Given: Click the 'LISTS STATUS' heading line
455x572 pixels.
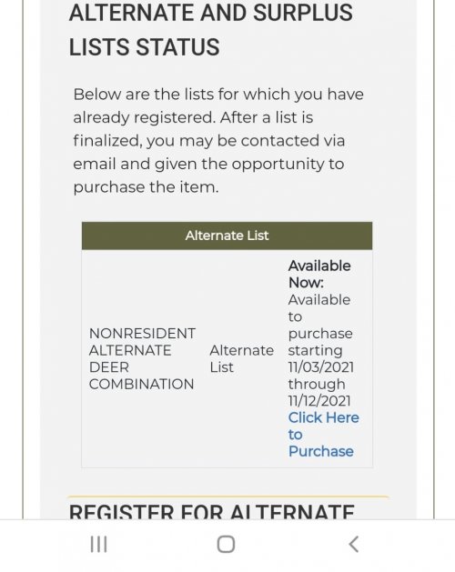Looking at the screenshot, I should coord(145,47).
